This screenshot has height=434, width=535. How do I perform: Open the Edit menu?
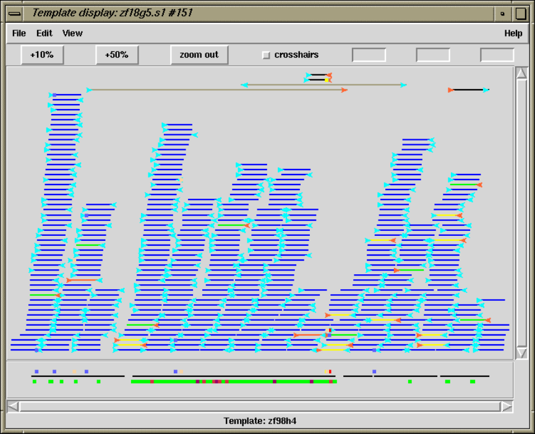coord(45,33)
